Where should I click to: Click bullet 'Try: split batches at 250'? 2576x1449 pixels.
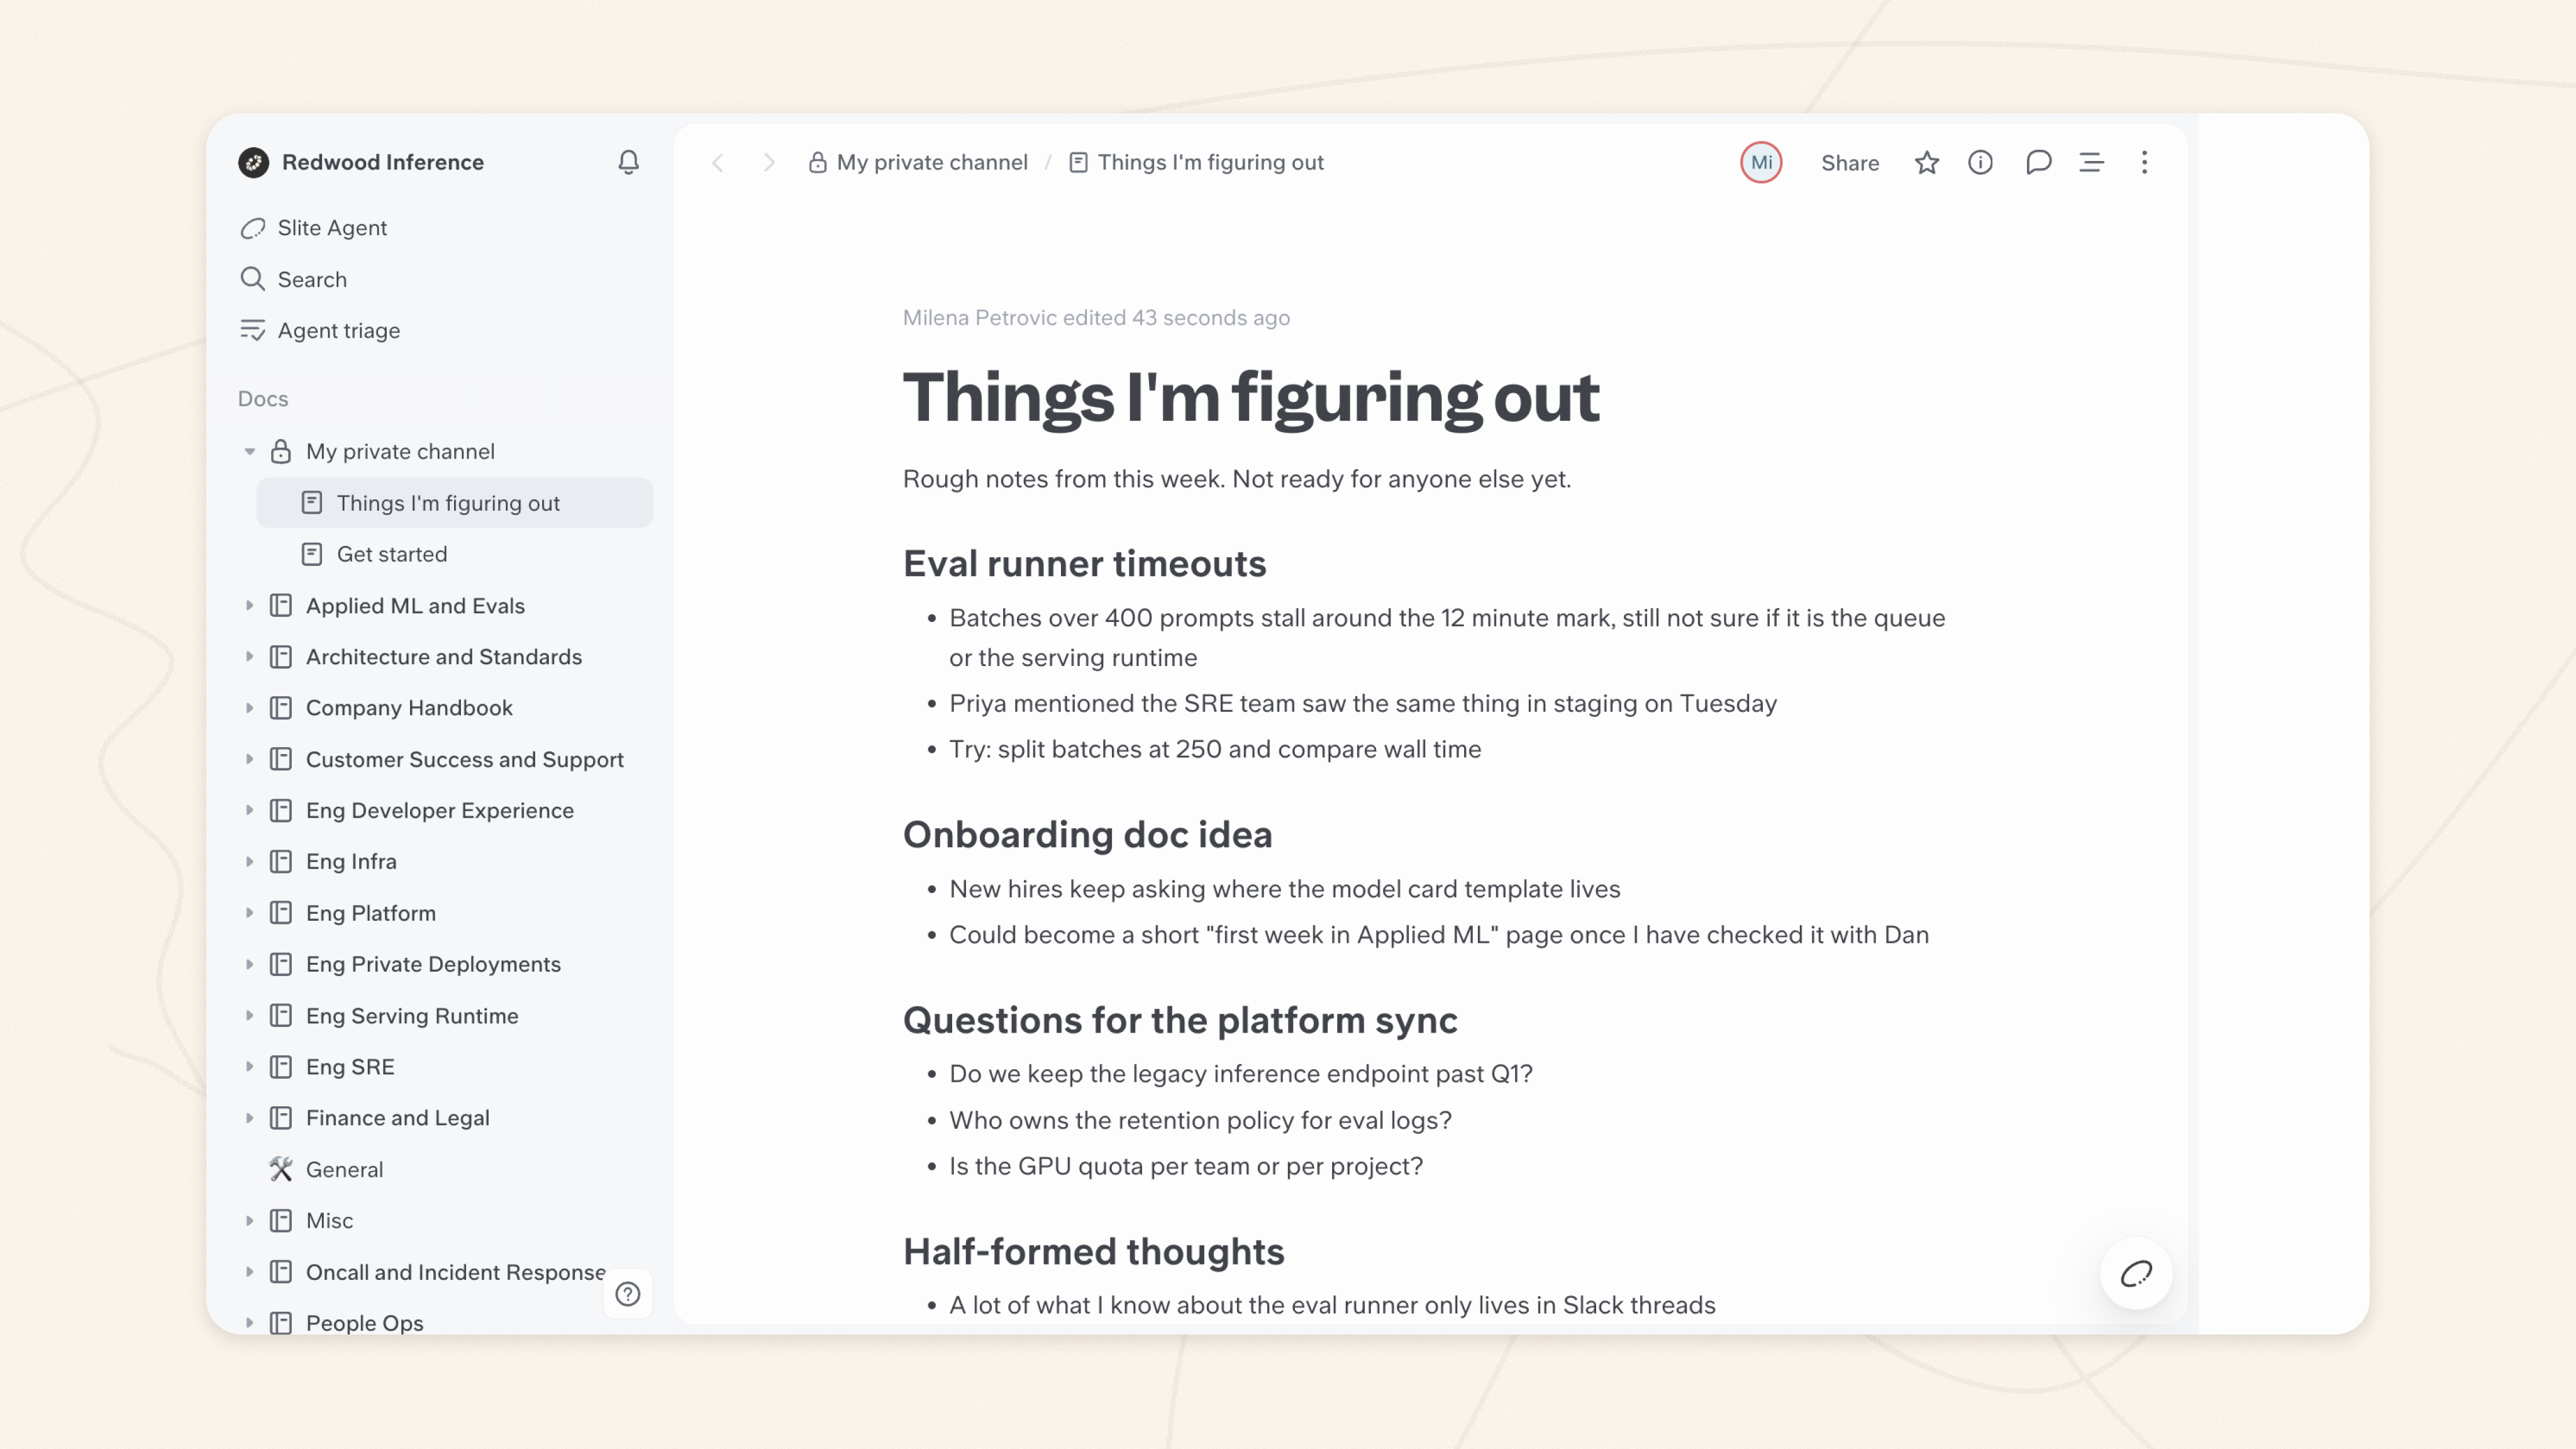point(1215,749)
